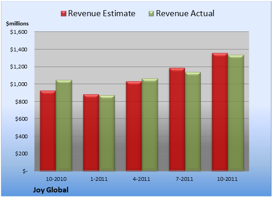Click the 10-2011 Revenue Actual bar
272x197 pixels.
coord(236,113)
